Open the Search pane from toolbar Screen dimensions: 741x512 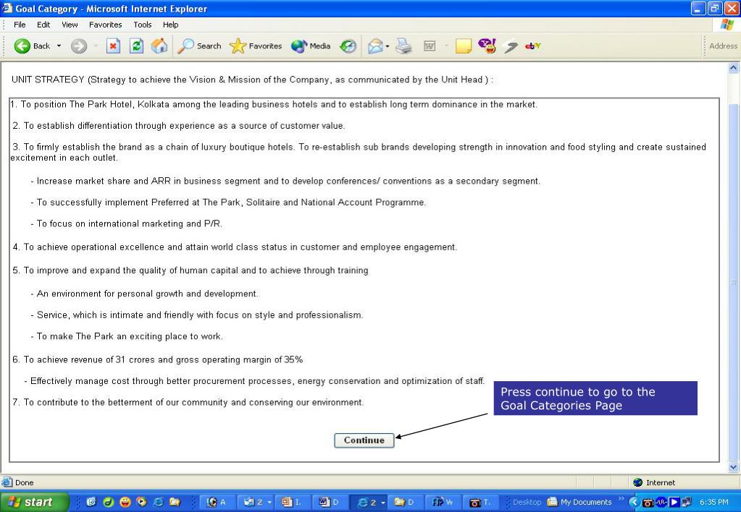[199, 46]
